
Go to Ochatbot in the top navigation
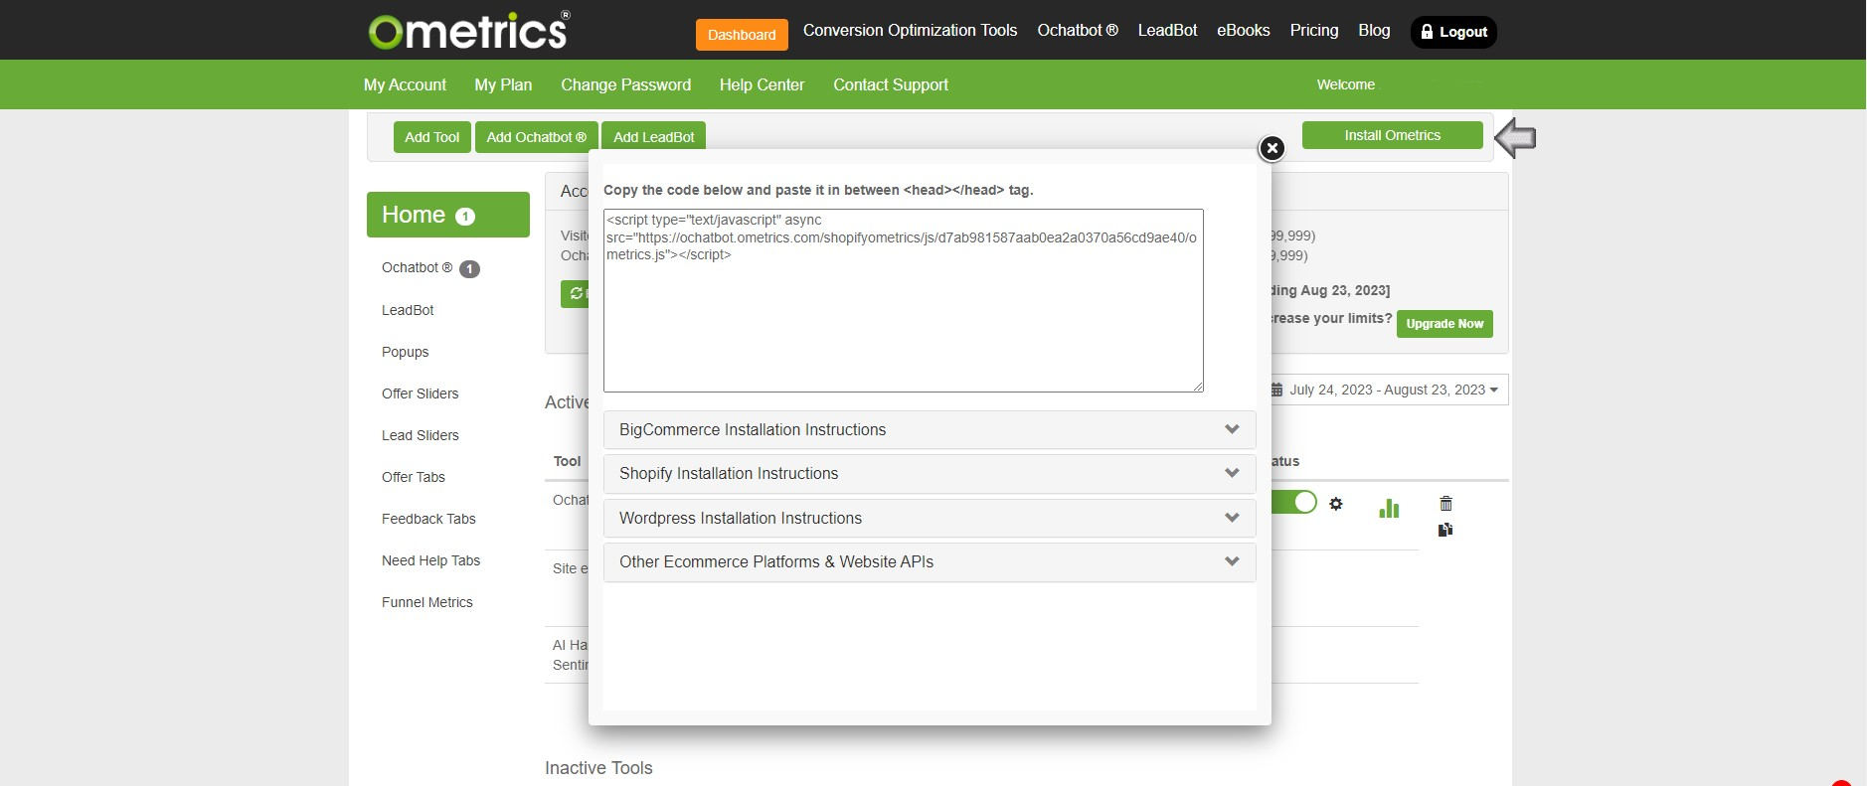pos(1078,31)
